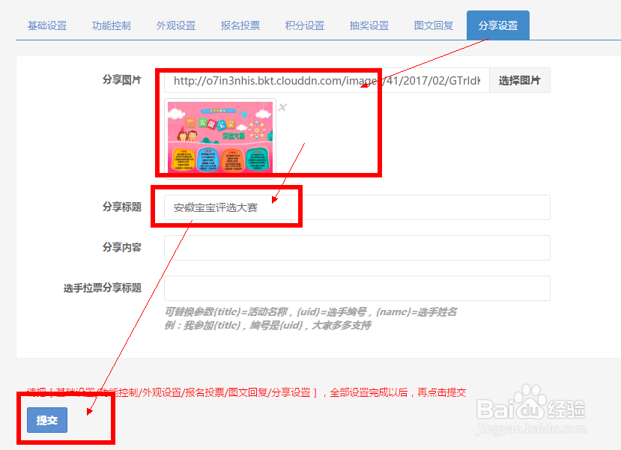Viewport: 621px width, 450px height.
Task: Click the red note ending in 再点击提交
Action: click(246, 392)
